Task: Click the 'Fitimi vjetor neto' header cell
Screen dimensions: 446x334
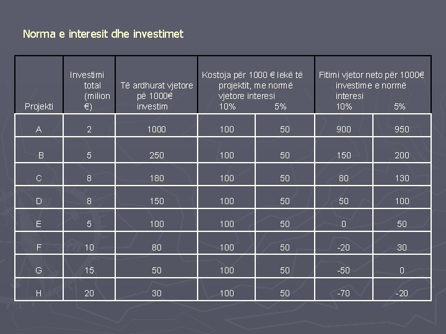Action: (x=373, y=85)
